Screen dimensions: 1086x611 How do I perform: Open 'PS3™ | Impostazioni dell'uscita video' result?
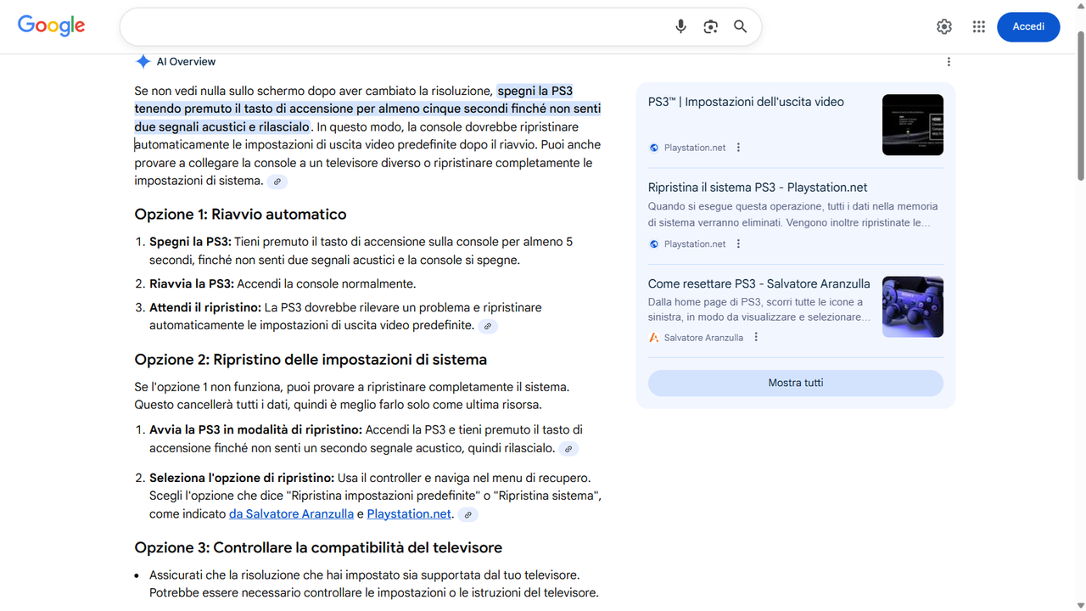[x=746, y=102]
